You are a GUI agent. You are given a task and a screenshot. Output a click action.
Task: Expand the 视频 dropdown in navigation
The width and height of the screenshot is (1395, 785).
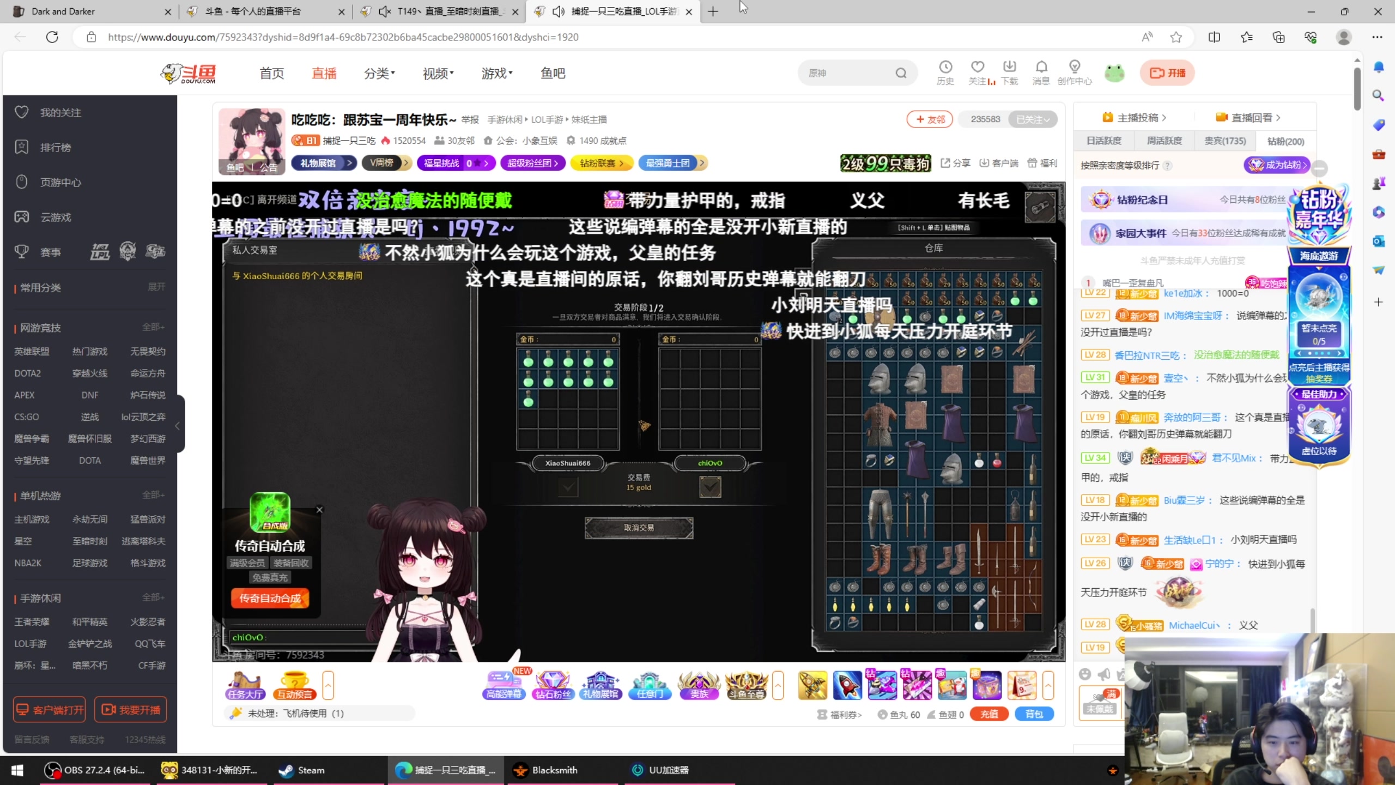[438, 73]
